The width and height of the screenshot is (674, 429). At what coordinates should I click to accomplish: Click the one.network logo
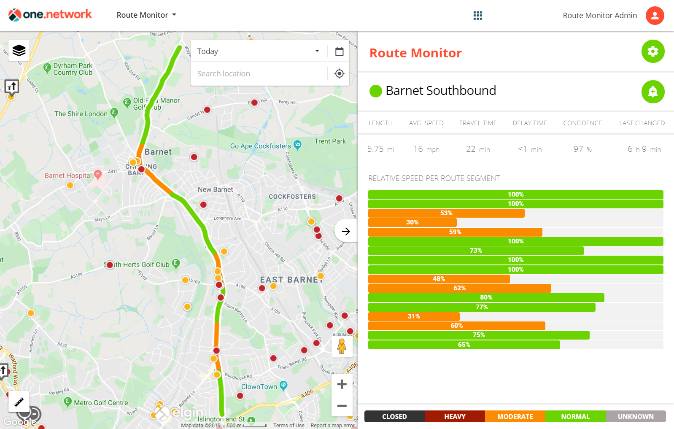(50, 15)
